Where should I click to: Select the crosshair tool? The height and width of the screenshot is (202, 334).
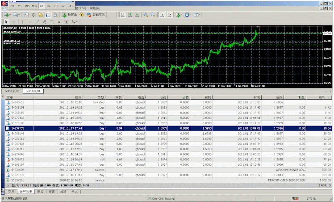point(14,22)
